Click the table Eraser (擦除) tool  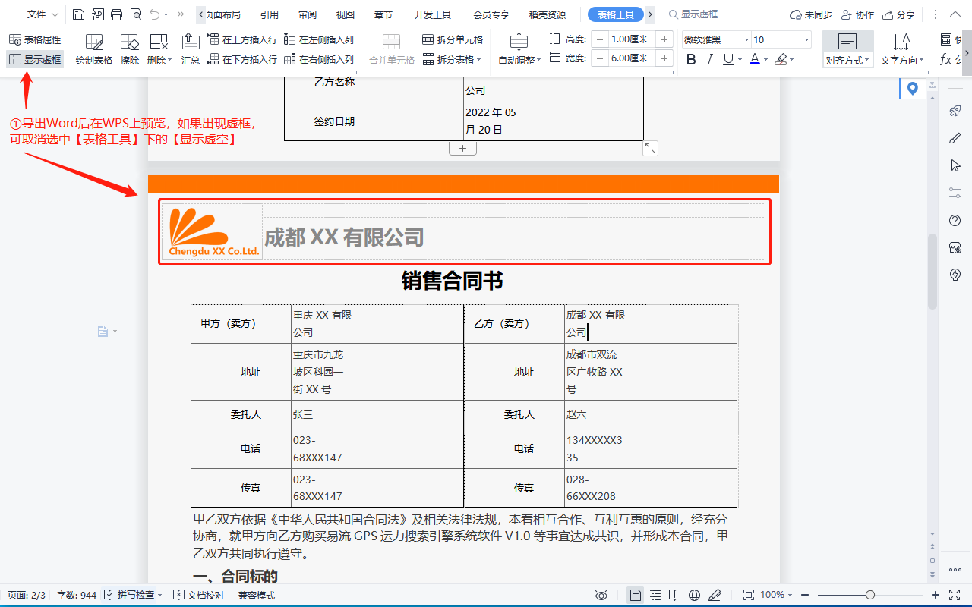pos(130,49)
